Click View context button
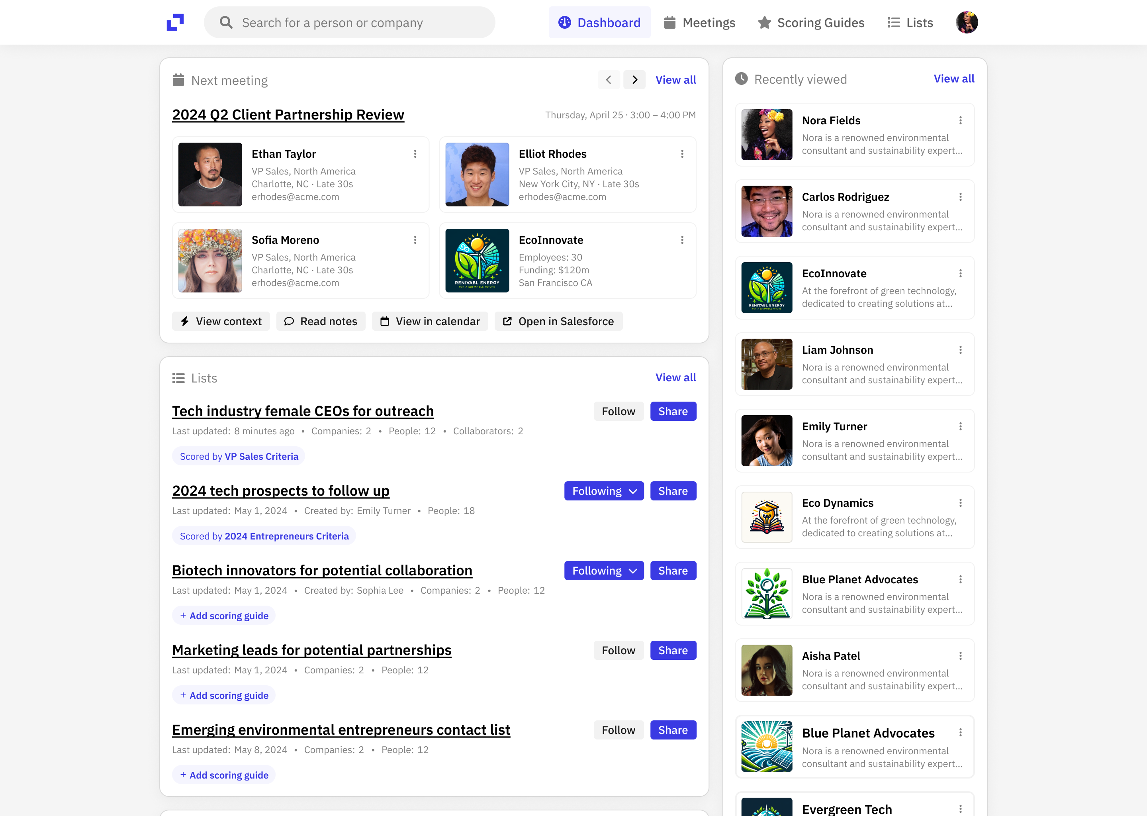The height and width of the screenshot is (816, 1147). 221,321
